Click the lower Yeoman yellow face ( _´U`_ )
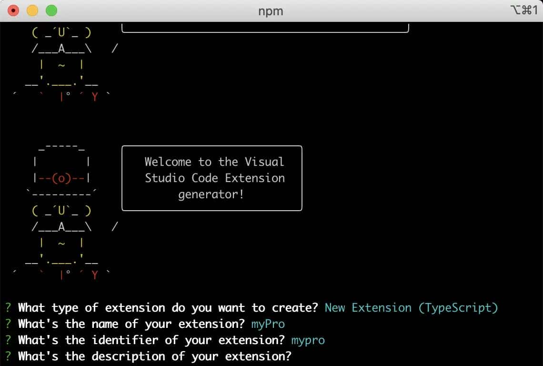543x366 pixels. tap(61, 210)
